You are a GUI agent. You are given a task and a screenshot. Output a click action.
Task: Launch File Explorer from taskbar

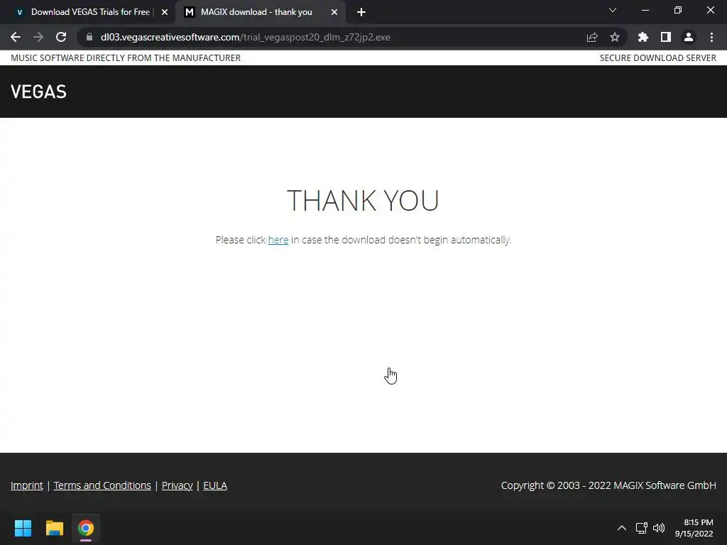(54, 528)
